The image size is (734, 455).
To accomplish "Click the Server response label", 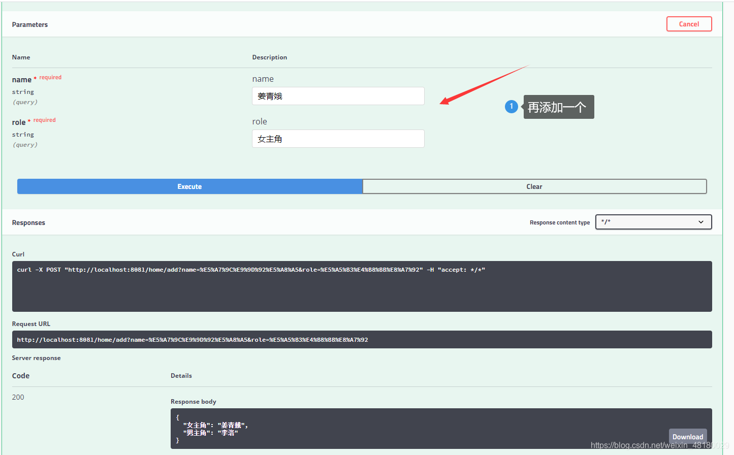I will (x=36, y=358).
